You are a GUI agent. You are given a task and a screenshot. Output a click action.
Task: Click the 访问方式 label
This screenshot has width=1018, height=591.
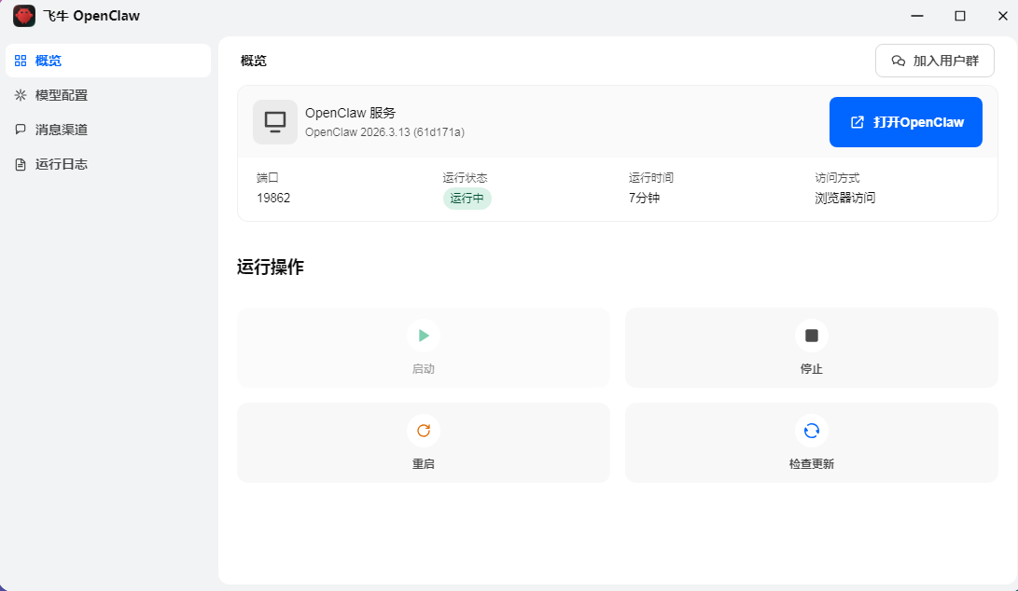click(x=838, y=178)
